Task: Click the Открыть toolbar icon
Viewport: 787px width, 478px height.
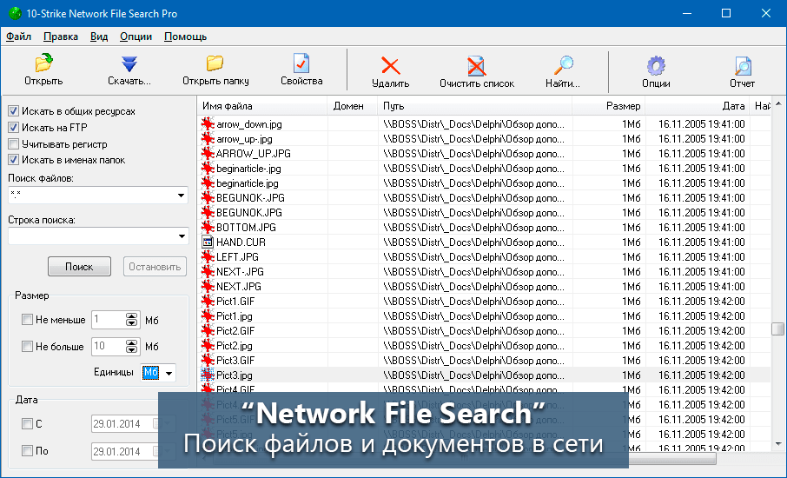Action: [43, 64]
